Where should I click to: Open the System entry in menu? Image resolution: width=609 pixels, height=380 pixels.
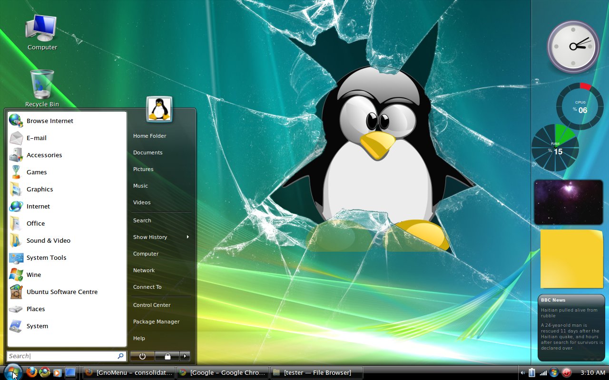coord(67,326)
